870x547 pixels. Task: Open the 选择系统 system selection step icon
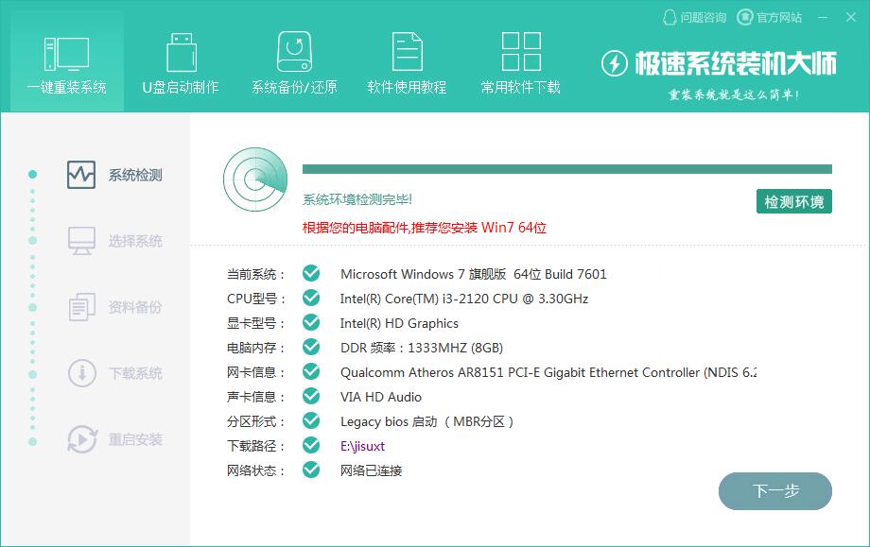(x=83, y=241)
